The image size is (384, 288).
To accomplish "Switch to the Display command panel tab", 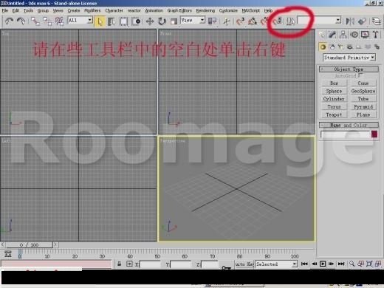I will [x=365, y=35].
